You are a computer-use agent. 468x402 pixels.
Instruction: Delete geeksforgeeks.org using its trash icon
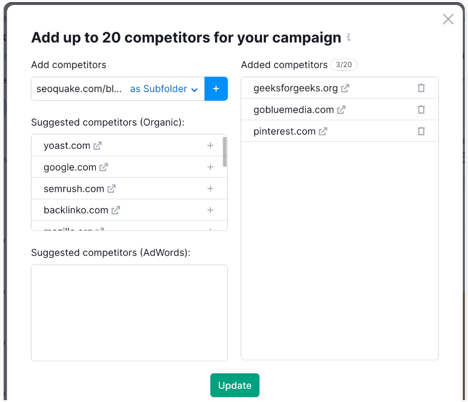point(421,88)
